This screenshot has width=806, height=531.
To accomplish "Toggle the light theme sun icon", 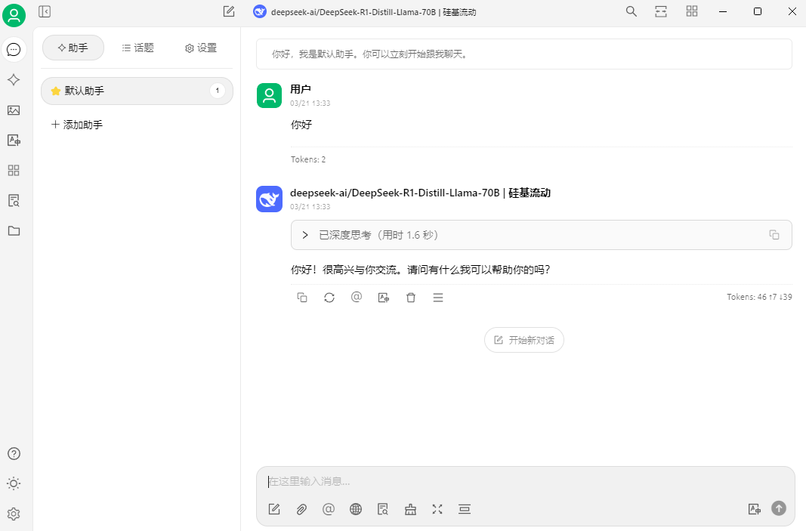I will [14, 483].
